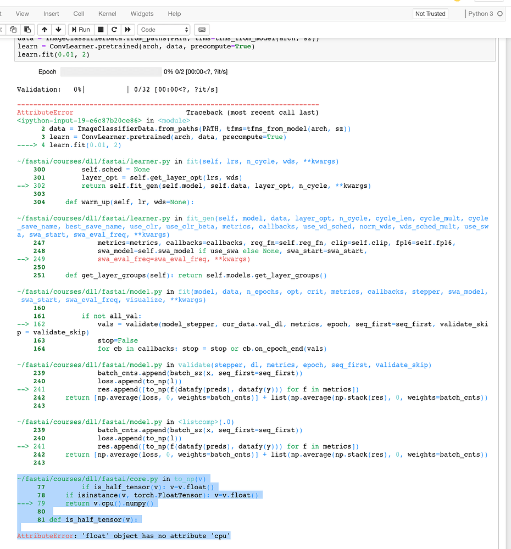Move the selected cell down
The height and width of the screenshot is (549, 511).
(58, 30)
